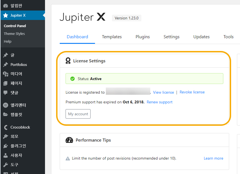The image size is (240, 174).
Task: Click the 페이지 pages icon
Action: 6,83
